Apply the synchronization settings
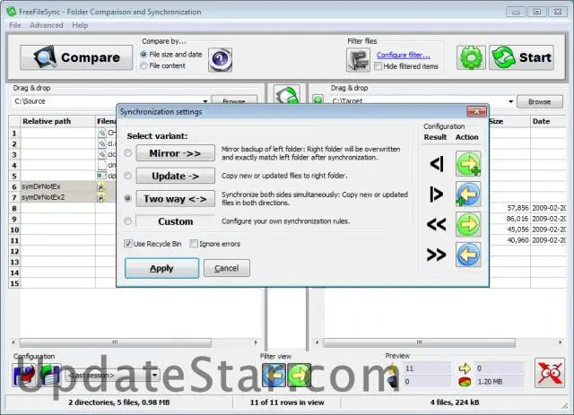Screen dimensions: 574x415 [161, 268]
